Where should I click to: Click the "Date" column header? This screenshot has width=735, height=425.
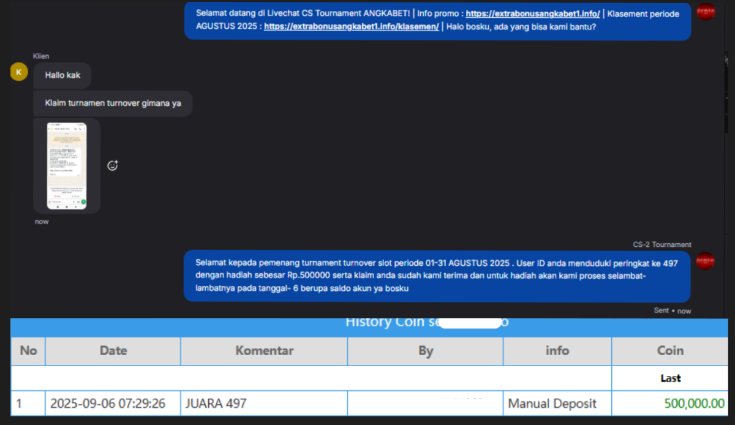coord(113,351)
